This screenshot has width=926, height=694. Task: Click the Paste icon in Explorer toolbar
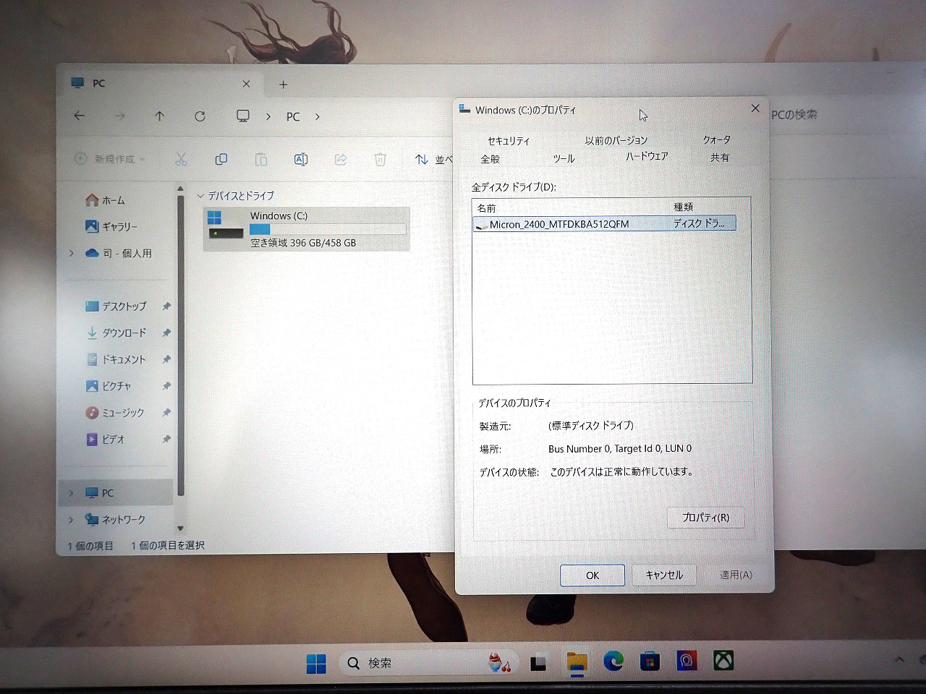tap(261, 159)
